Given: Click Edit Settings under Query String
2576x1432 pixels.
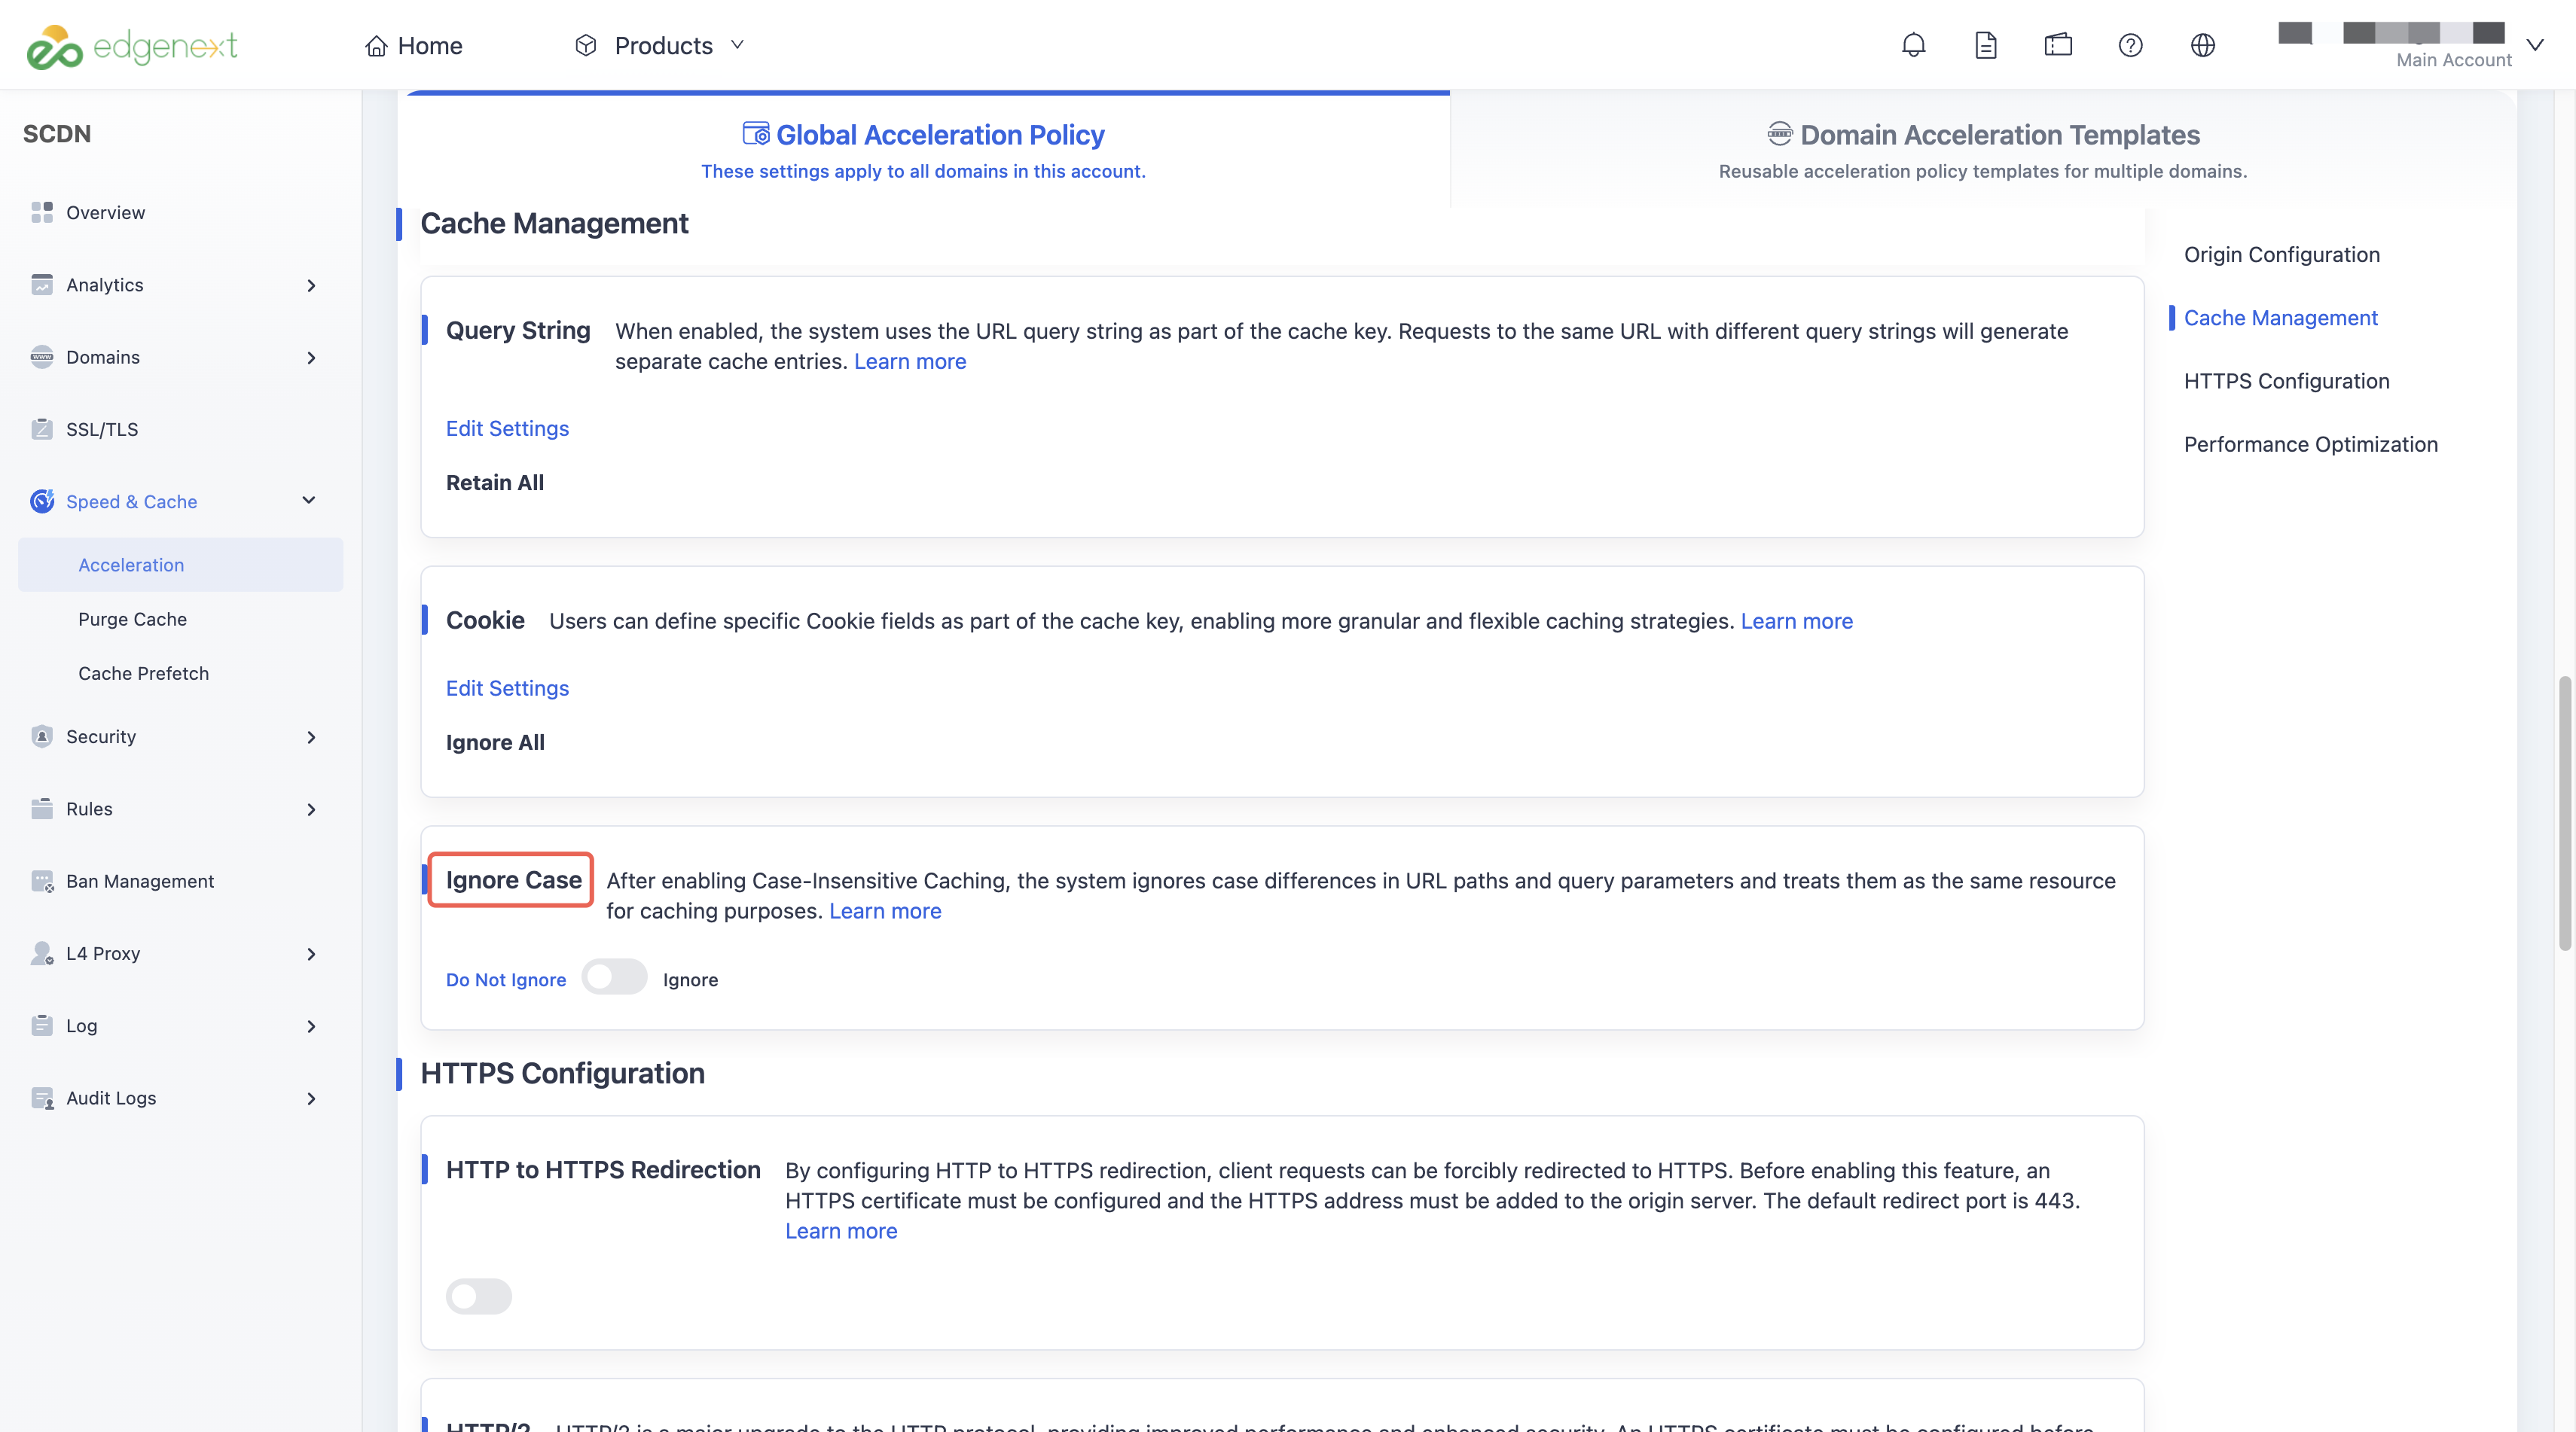Looking at the screenshot, I should [x=507, y=428].
